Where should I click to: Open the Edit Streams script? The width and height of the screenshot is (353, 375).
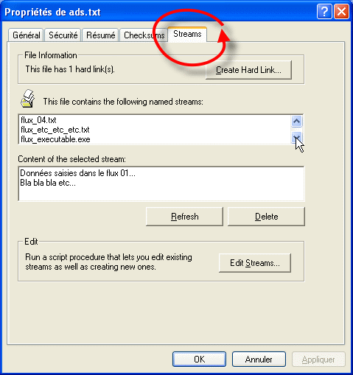pyautogui.click(x=255, y=263)
